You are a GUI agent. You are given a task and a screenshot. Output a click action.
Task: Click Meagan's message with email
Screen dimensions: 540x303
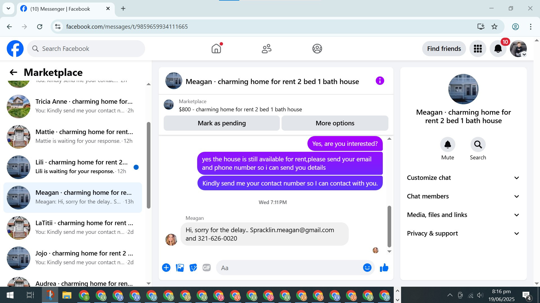pyautogui.click(x=264, y=234)
